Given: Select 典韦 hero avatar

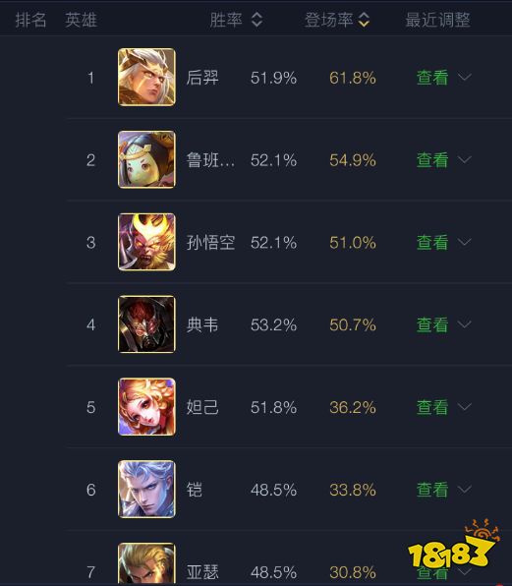Looking at the screenshot, I should [146, 324].
